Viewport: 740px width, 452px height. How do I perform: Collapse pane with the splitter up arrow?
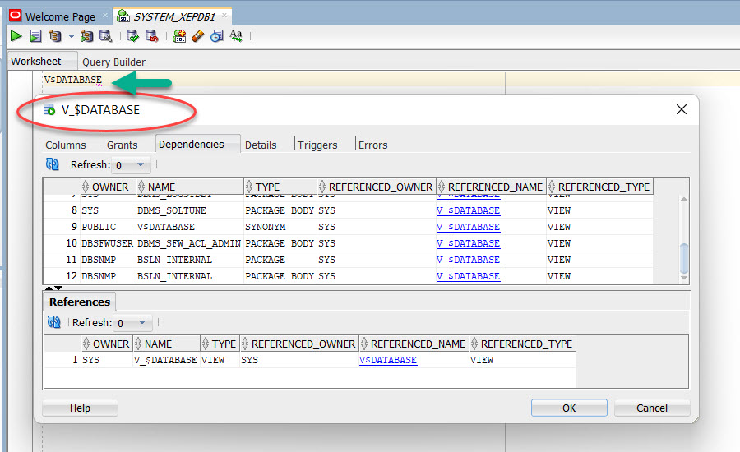[49, 288]
